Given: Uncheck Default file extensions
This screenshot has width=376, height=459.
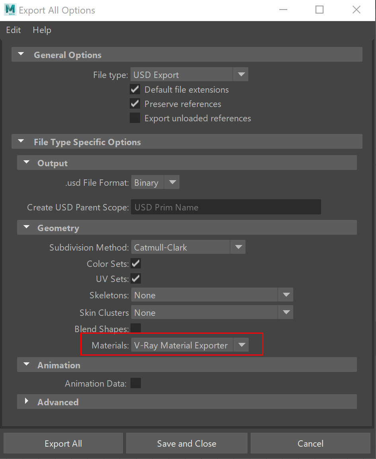Looking at the screenshot, I should (x=135, y=89).
